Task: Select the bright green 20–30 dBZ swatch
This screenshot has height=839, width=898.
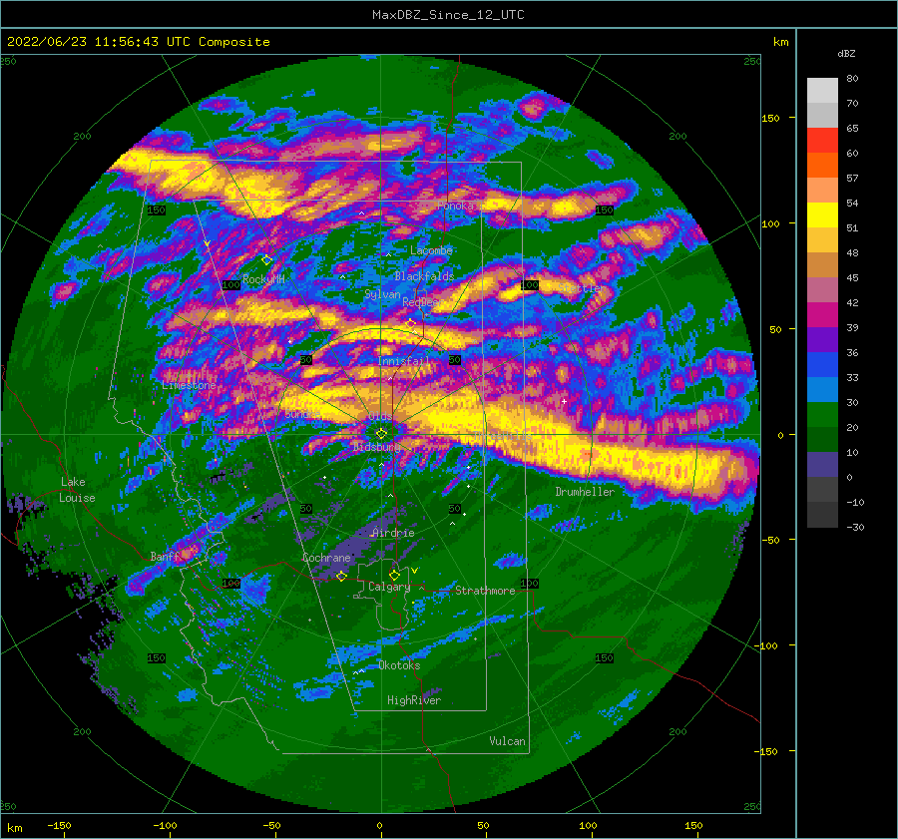Action: 822,415
